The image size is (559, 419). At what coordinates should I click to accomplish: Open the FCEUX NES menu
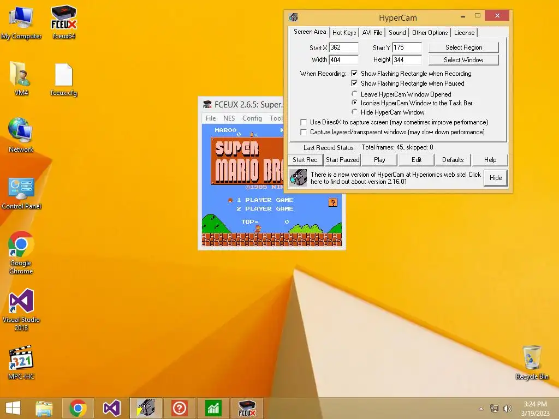(x=229, y=118)
